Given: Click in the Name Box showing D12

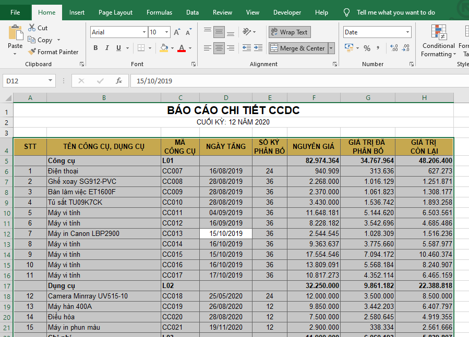Looking at the screenshot, I should (25, 81).
